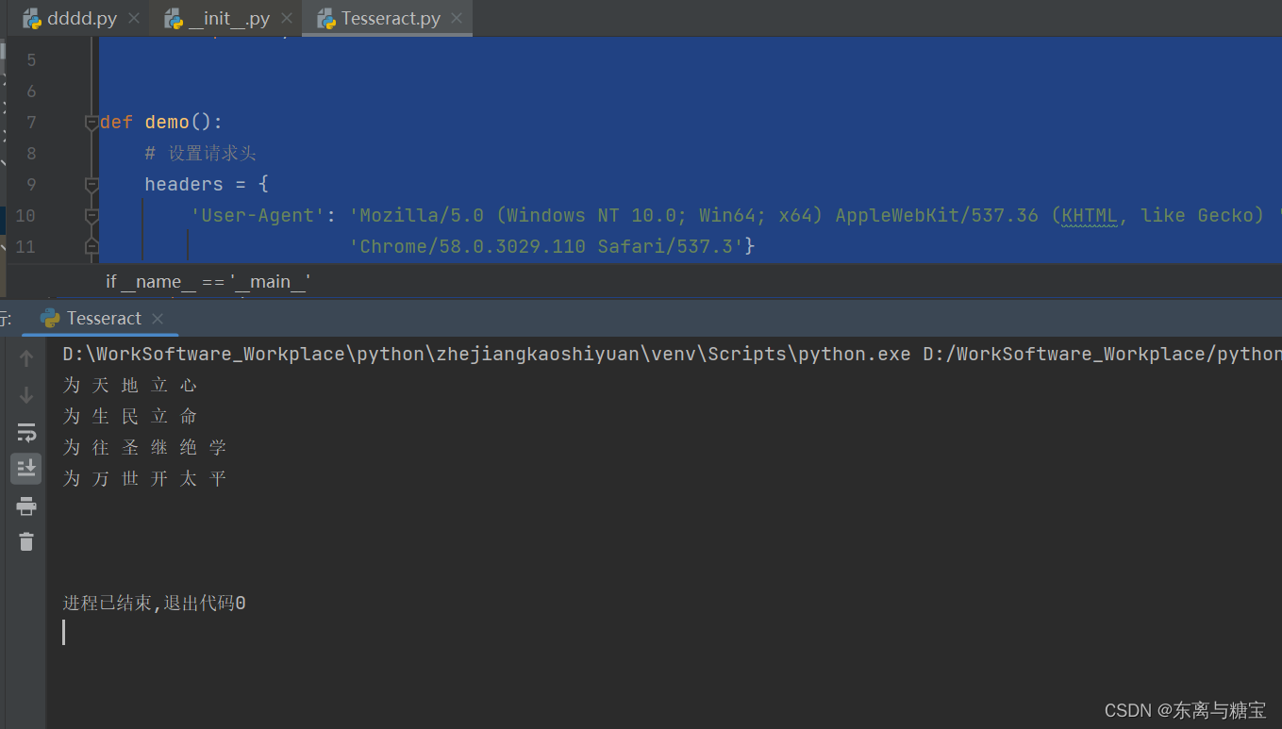The height and width of the screenshot is (729, 1282).
Task: Close the __init__.py tab
Action: [286, 19]
